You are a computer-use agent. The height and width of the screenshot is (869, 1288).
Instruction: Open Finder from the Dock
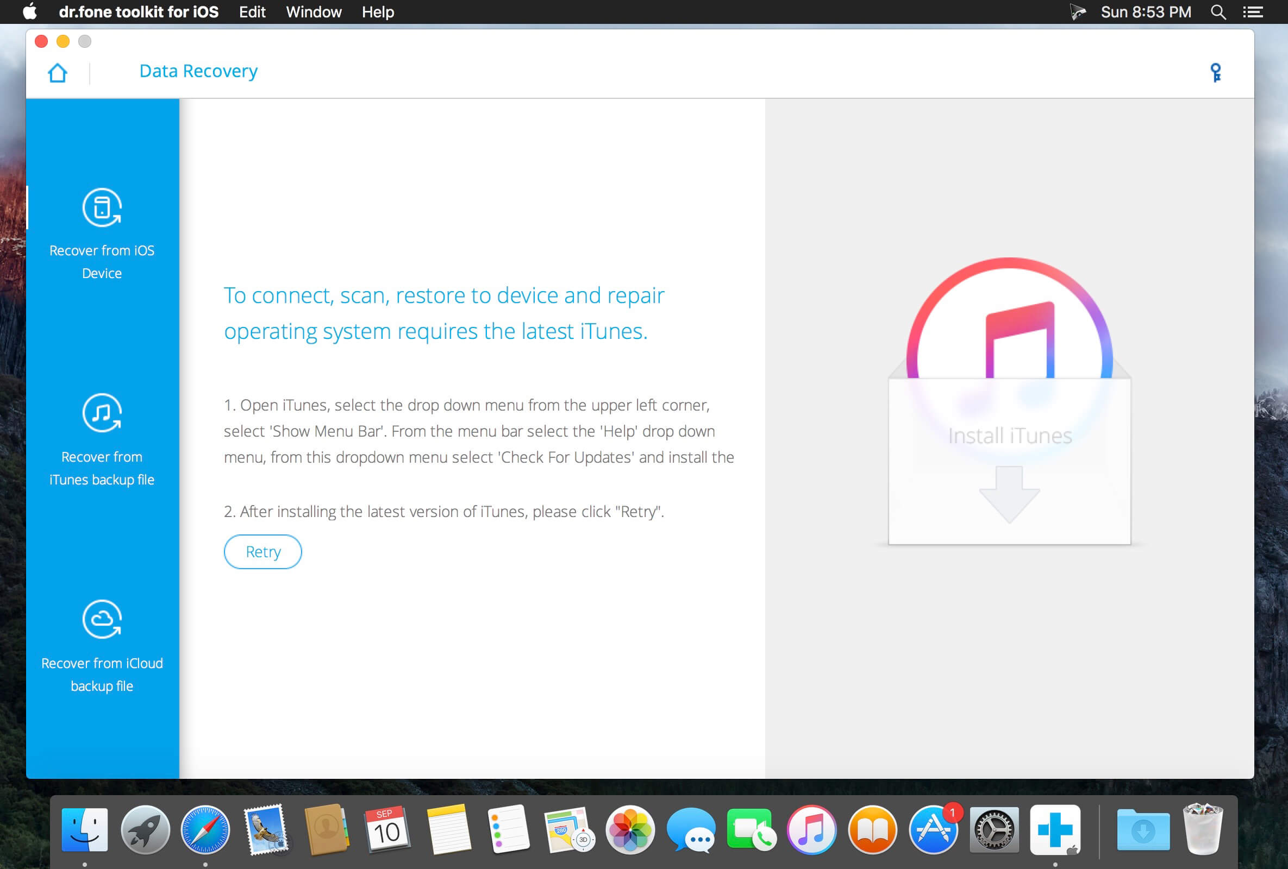pyautogui.click(x=85, y=830)
